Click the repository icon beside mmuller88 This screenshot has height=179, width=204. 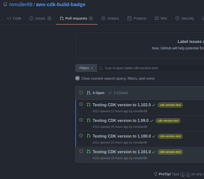5,4
